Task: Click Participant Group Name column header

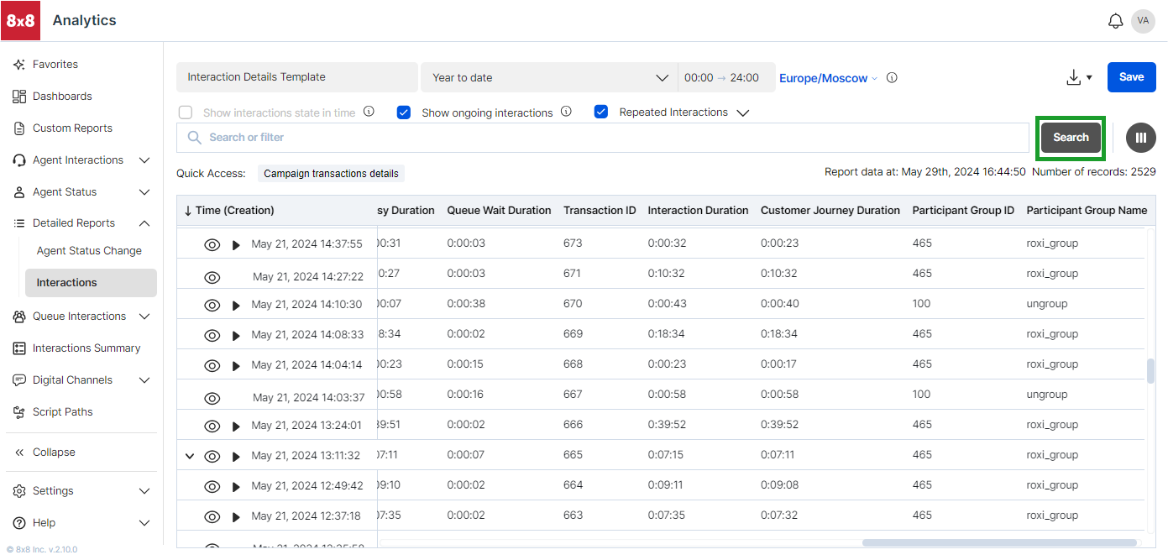Action: (x=1087, y=211)
